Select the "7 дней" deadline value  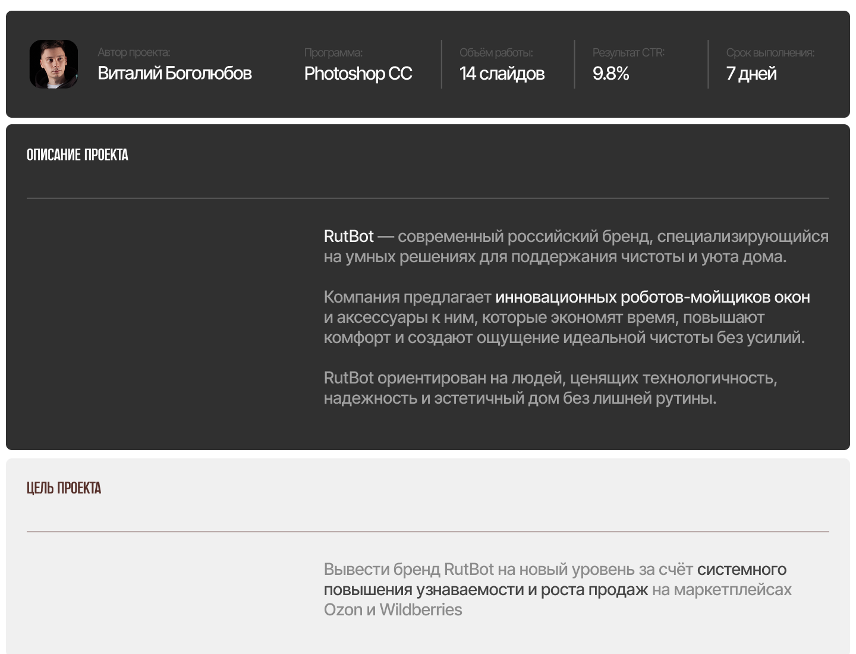[751, 74]
